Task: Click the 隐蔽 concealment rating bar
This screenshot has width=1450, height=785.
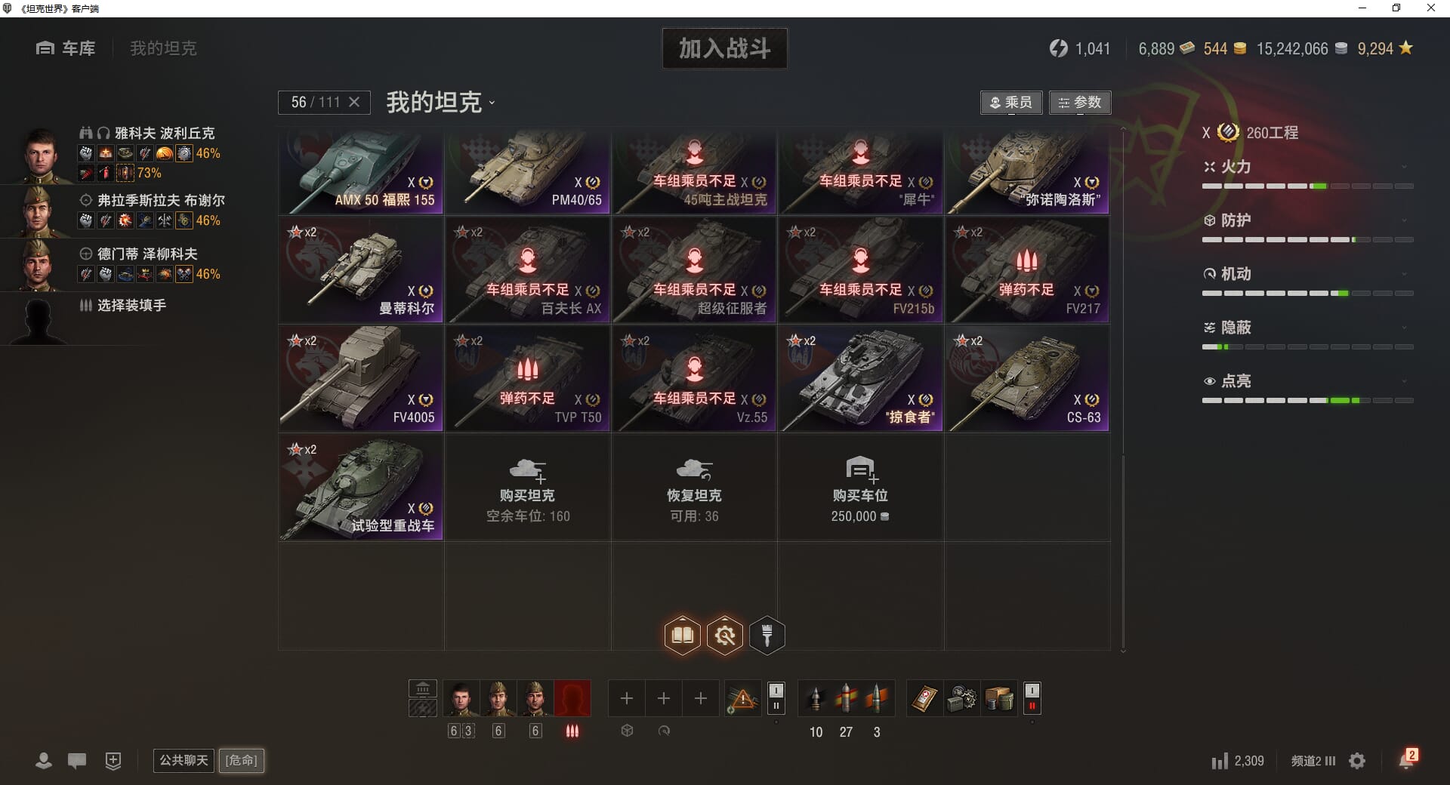Action: tap(1308, 347)
